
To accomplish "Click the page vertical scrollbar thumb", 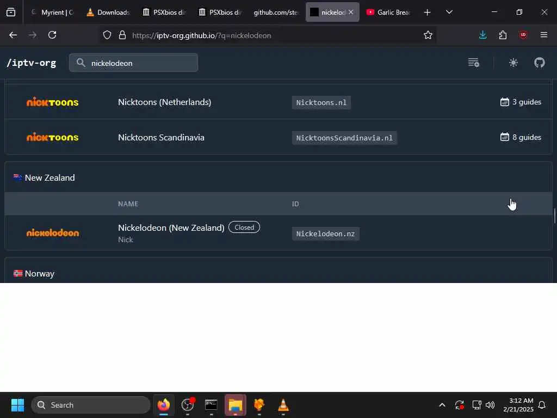I will tap(554, 216).
